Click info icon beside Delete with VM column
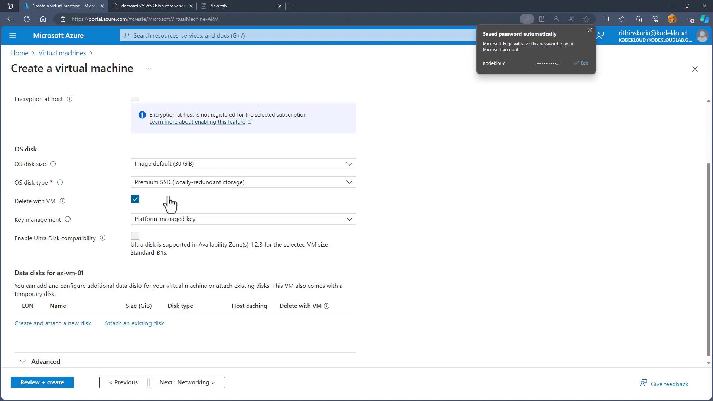 tap(327, 306)
